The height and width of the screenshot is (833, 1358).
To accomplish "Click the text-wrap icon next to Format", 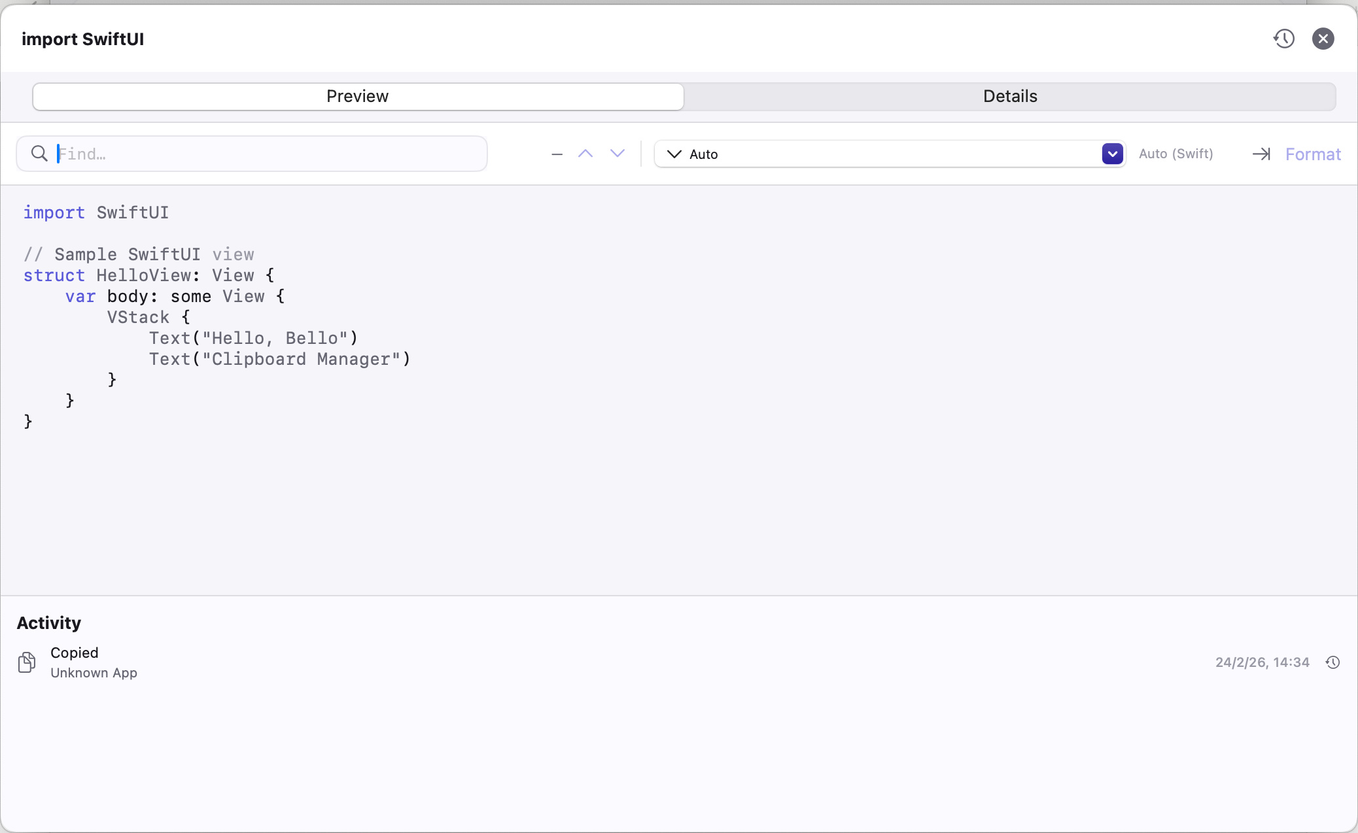I will click(1262, 154).
